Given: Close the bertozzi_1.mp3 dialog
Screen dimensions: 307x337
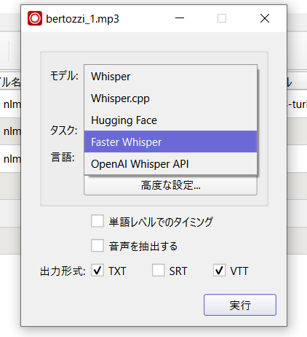Looking at the screenshot, I should (265, 18).
